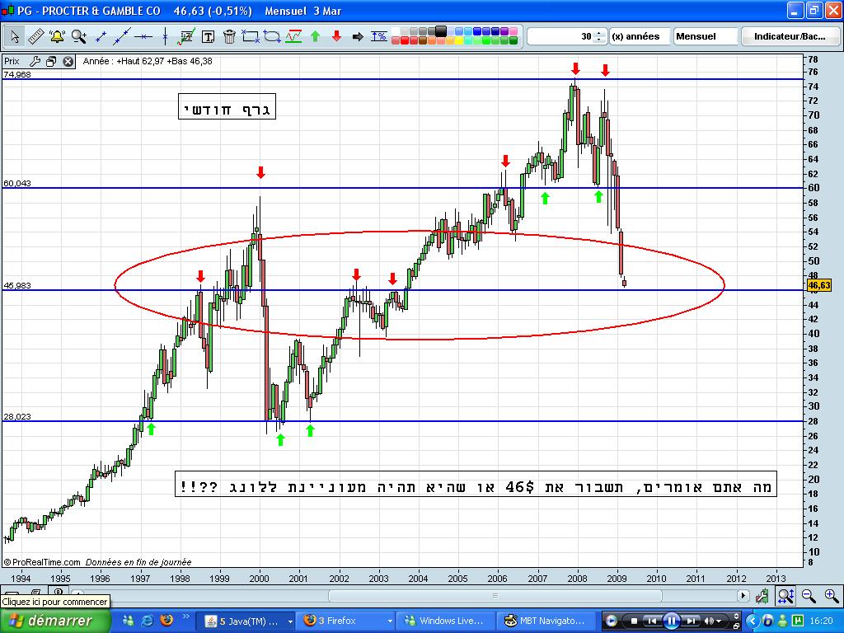
Task: Select the magnifier zoom tool in the drawing toolbar
Action: coord(78,36)
